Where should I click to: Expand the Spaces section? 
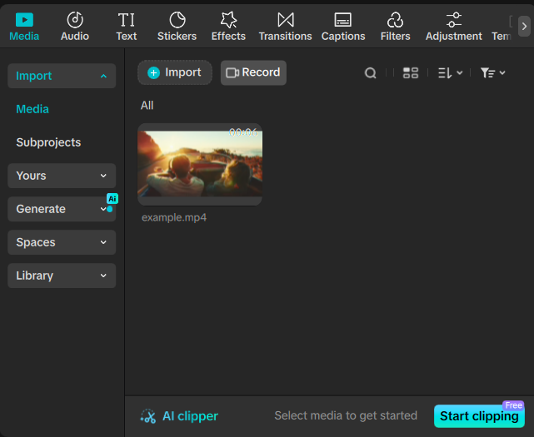62,242
